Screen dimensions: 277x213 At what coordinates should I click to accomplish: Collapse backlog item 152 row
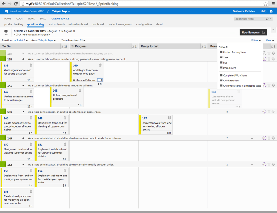click(x=23, y=164)
